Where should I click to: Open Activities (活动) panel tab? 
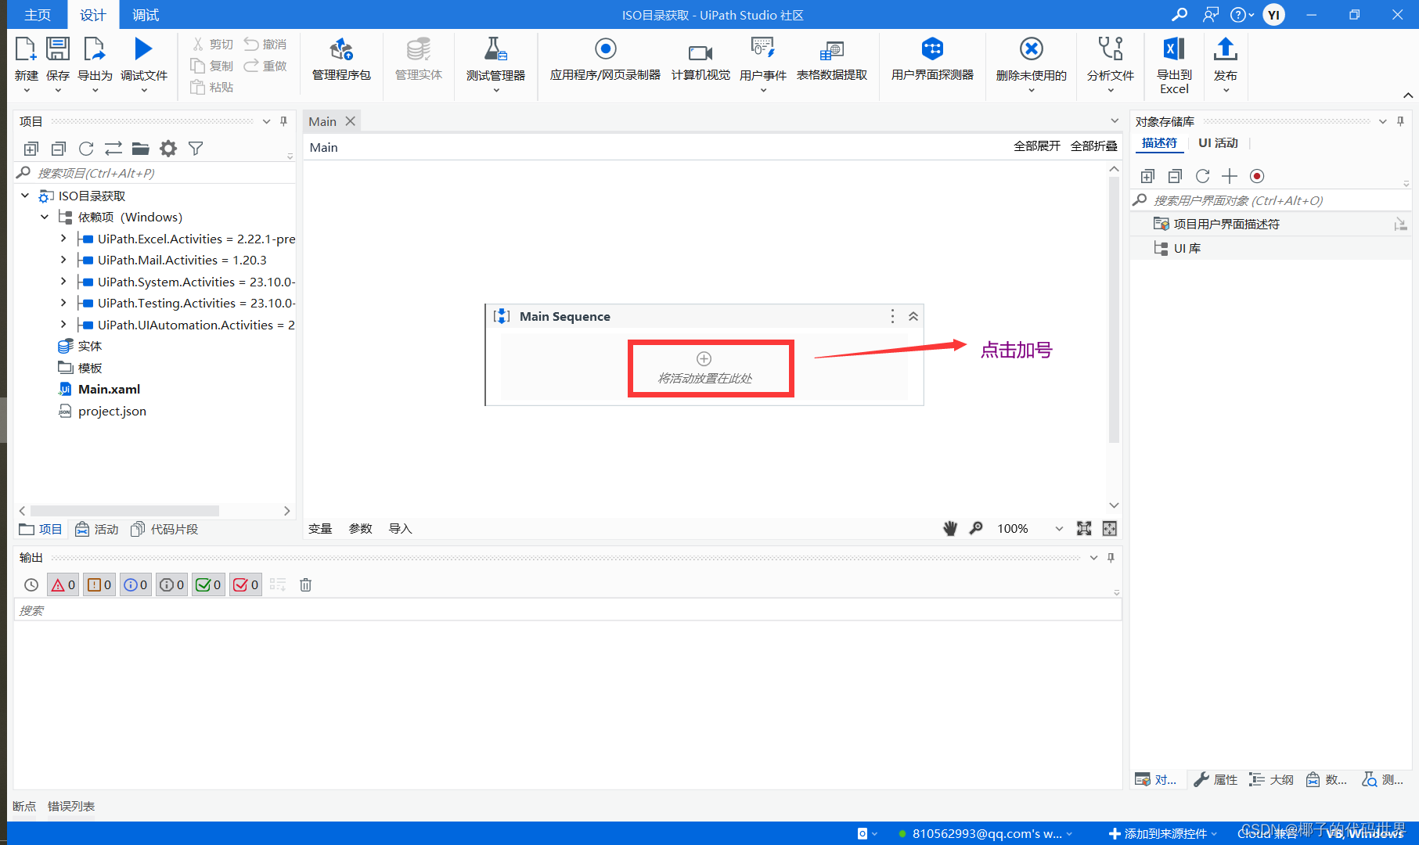97,529
